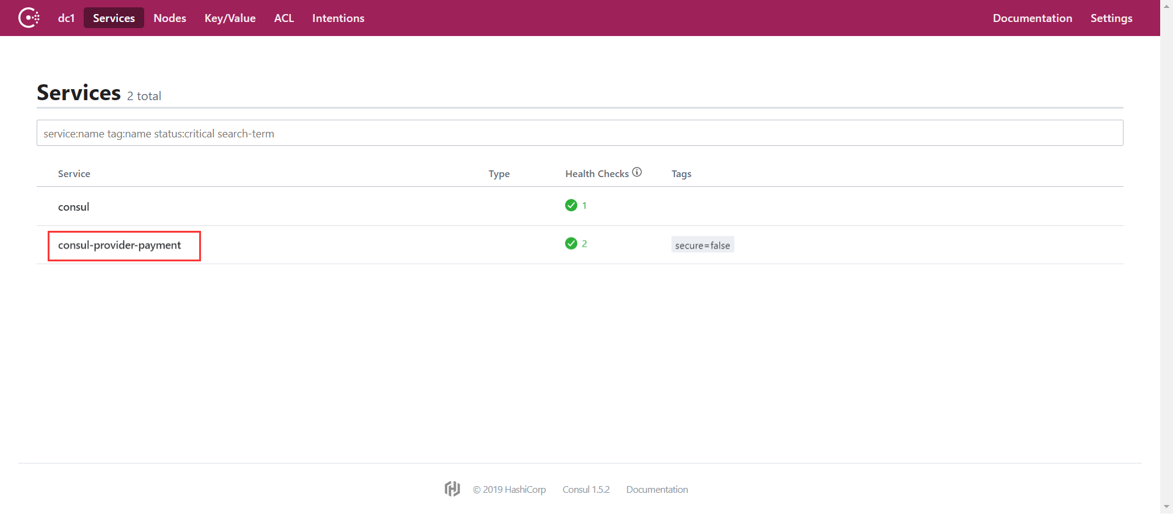Open the footer Documentation link
Viewport: 1173px width, 516px height.
[x=657, y=490]
